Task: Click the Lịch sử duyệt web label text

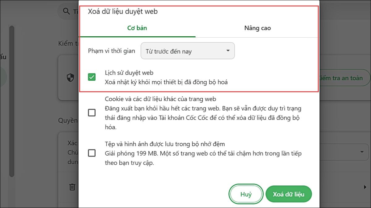Action: pos(129,73)
